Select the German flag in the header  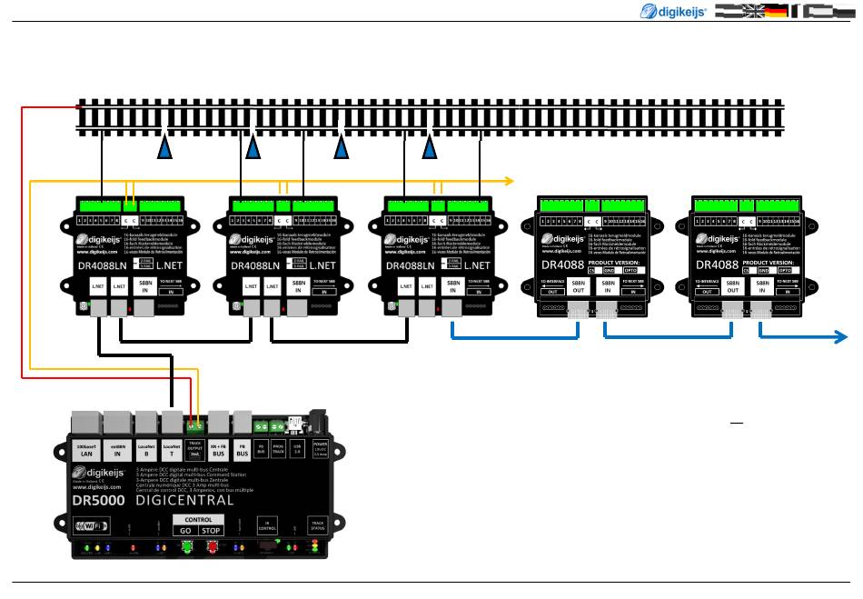pyautogui.click(x=776, y=11)
